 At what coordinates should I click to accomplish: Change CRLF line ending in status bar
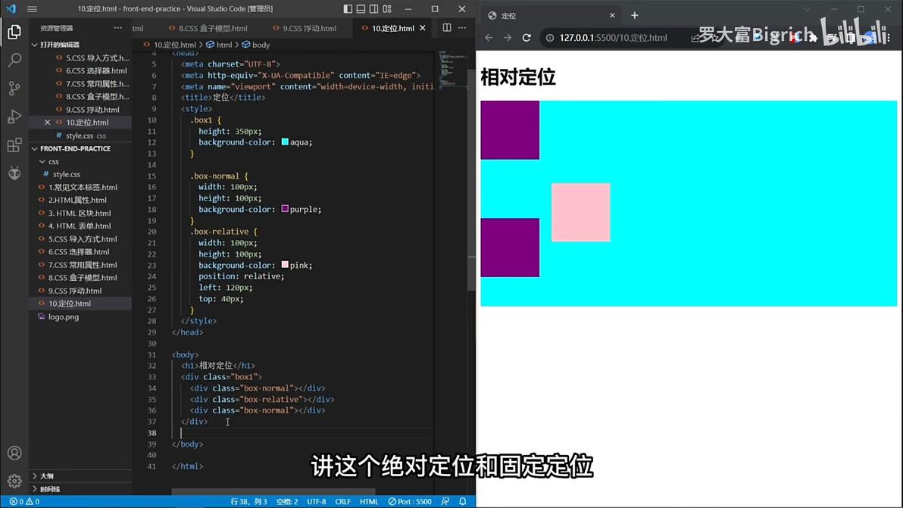tap(342, 502)
